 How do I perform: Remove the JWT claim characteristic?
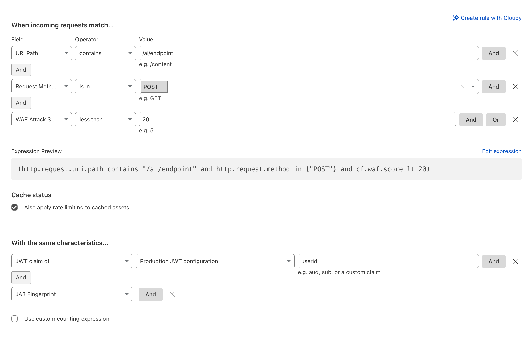(515, 261)
